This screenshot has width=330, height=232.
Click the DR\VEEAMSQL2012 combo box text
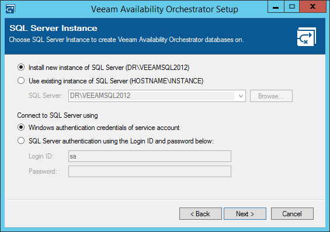pos(100,96)
